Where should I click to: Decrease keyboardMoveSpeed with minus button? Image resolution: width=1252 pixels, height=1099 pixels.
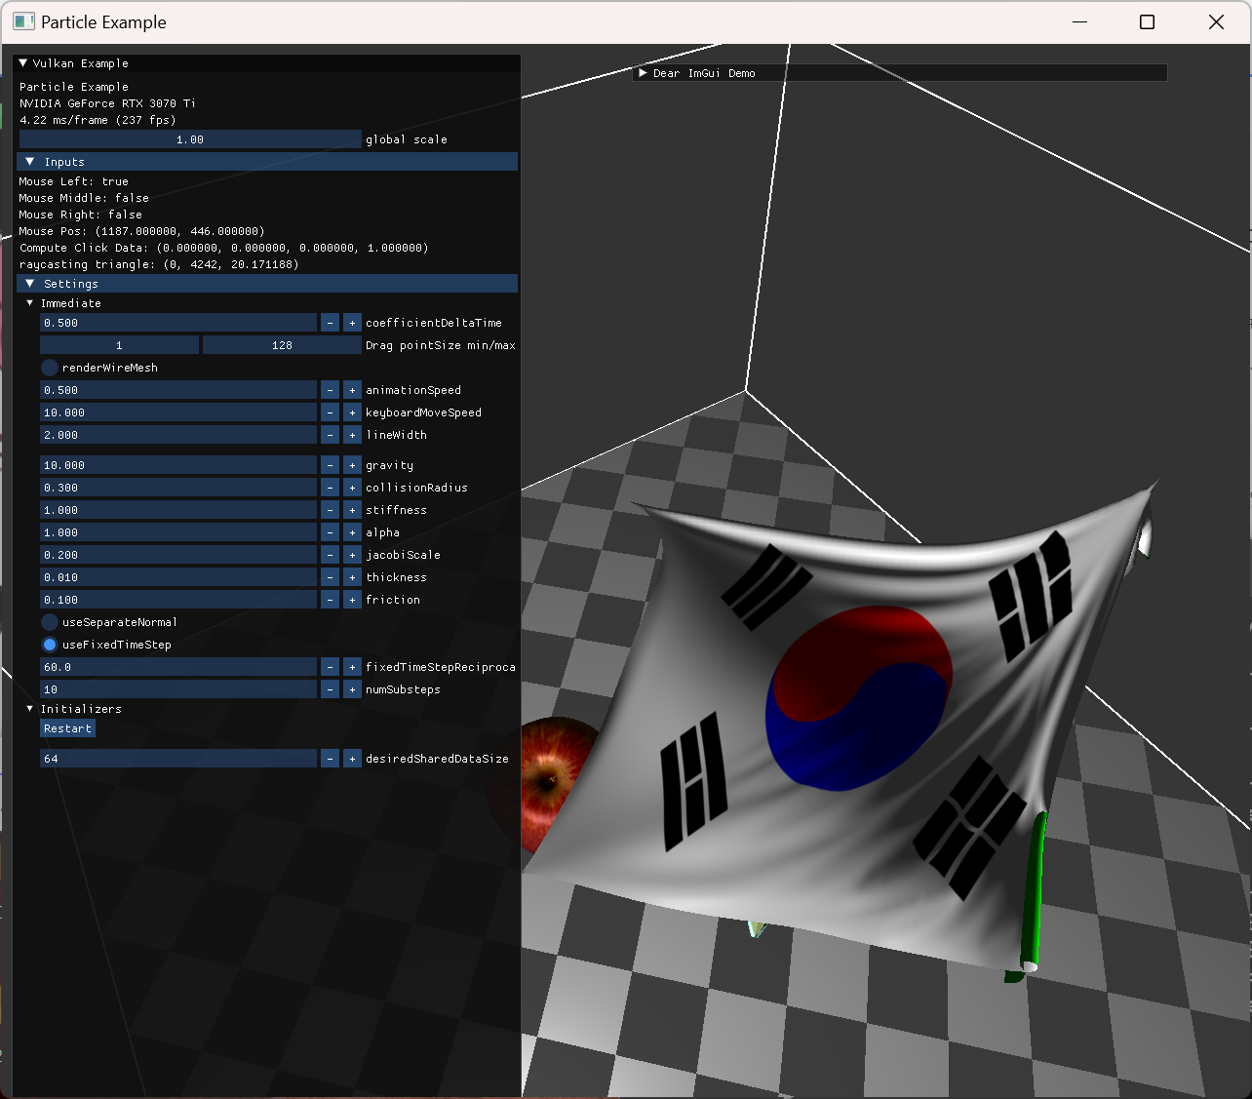(330, 412)
